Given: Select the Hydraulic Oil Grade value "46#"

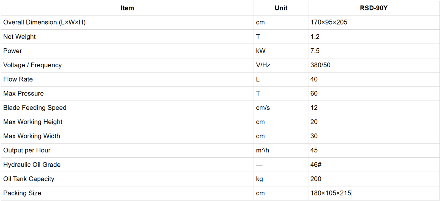Looking at the screenshot, I should 316,165.
